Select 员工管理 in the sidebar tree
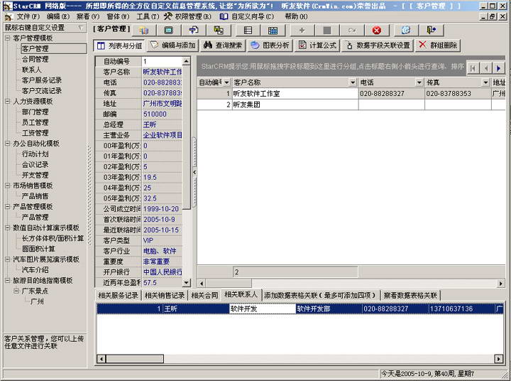The width and height of the screenshot is (511, 381). click(x=35, y=122)
